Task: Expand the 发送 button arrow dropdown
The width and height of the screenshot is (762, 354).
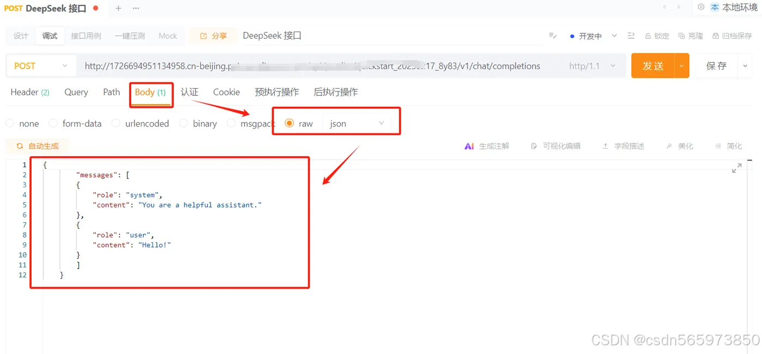Action: click(x=682, y=66)
